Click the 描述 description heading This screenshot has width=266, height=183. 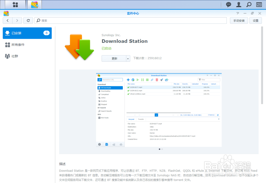pyautogui.click(x=62, y=164)
